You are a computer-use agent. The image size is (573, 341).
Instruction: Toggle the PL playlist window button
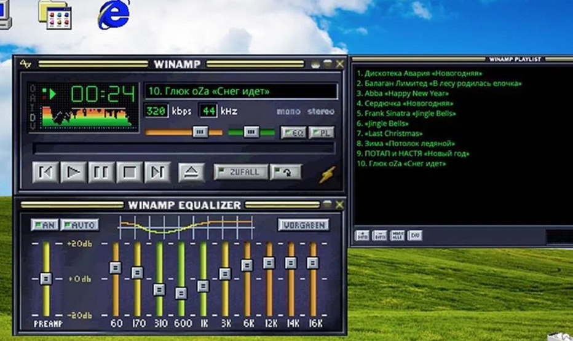click(x=321, y=132)
